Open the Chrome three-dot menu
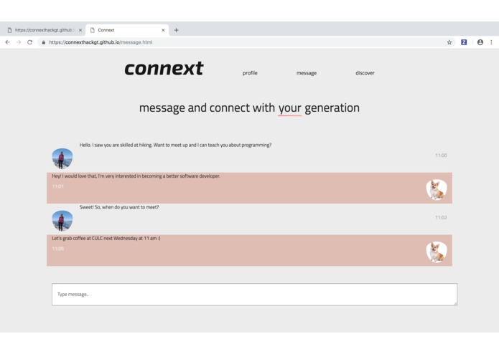Viewport: 499px width, 354px height. [x=491, y=42]
